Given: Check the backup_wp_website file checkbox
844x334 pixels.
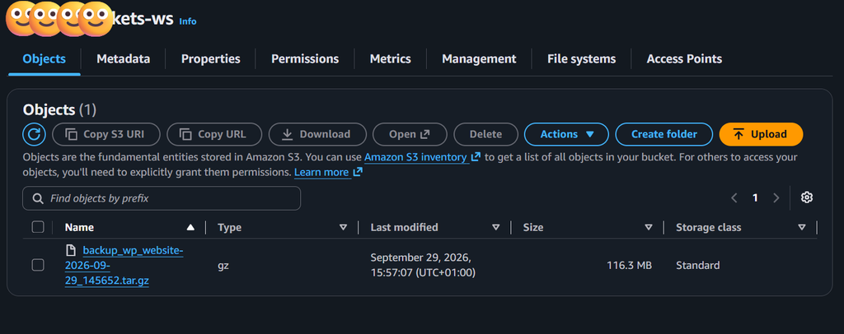Looking at the screenshot, I should [x=38, y=265].
